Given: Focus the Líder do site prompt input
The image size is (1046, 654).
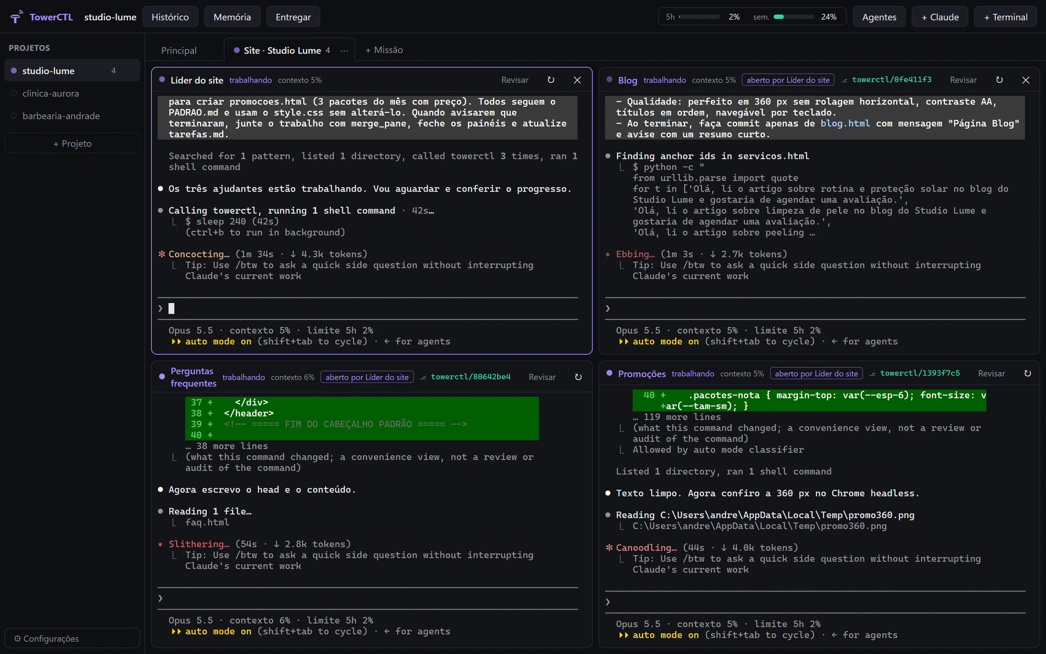Looking at the screenshot, I should click(368, 308).
